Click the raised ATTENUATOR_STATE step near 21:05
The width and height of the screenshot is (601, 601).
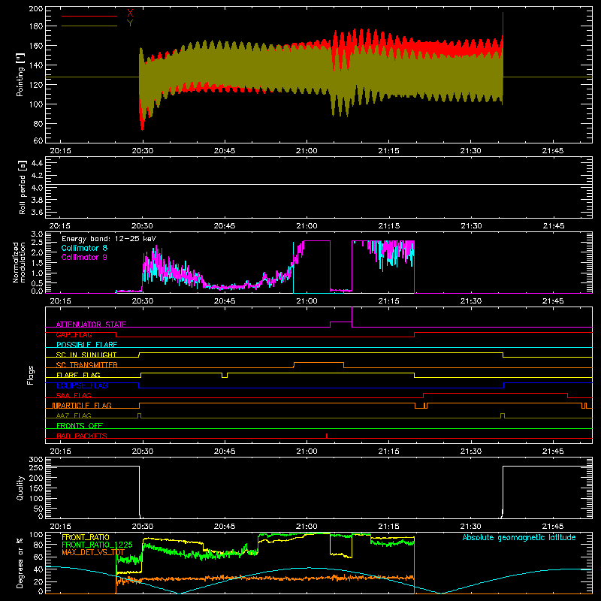pyautogui.click(x=341, y=322)
